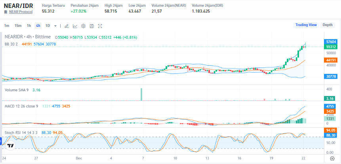Click the 57604 upper band price tag
The width and height of the screenshot is (341, 164).
(331, 41)
